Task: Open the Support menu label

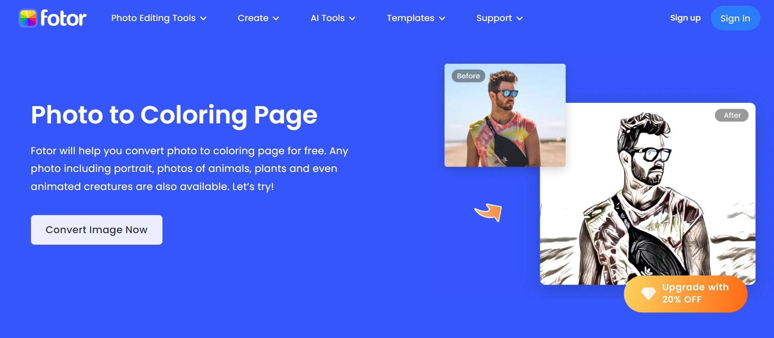Action: coord(494,18)
